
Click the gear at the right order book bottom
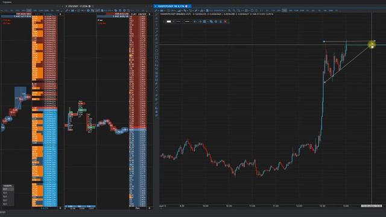coord(150,208)
